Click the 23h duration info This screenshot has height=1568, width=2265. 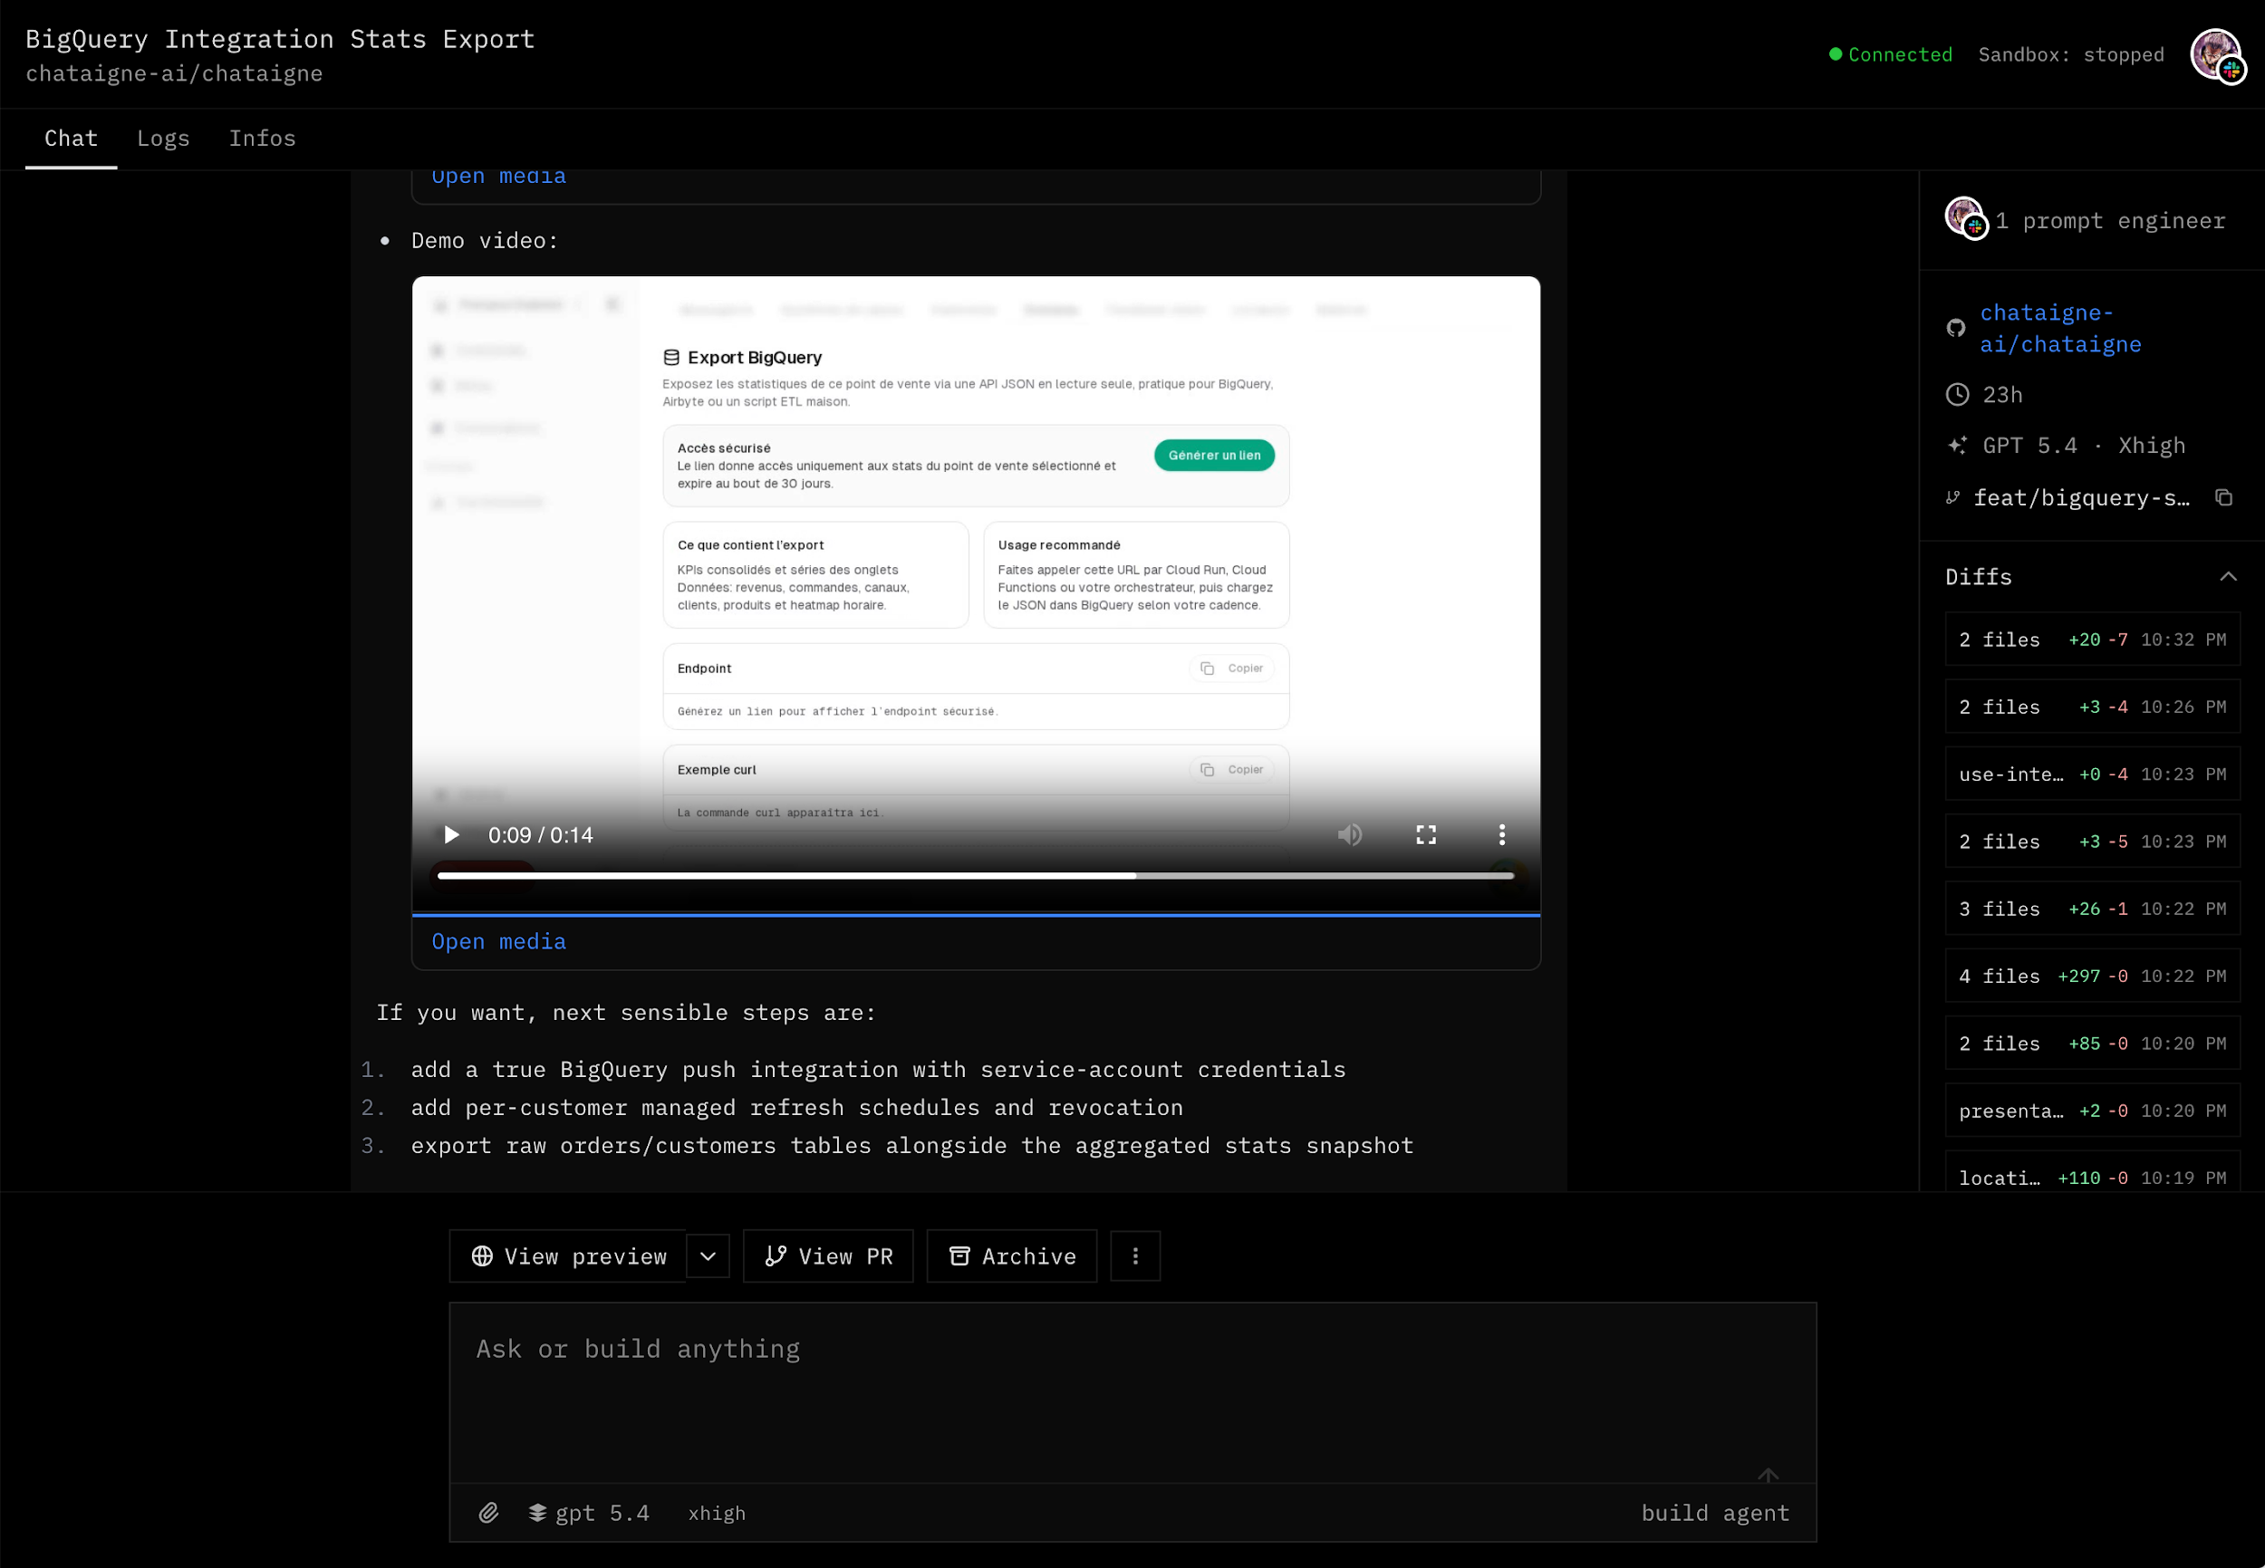tap(2002, 395)
